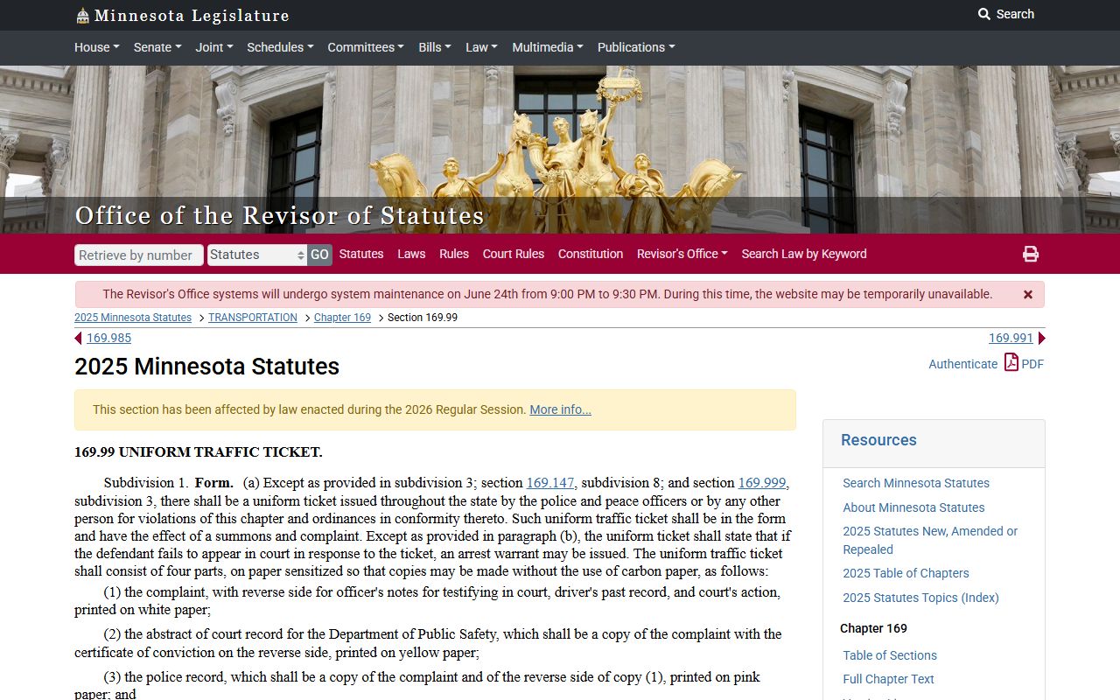Click the Chapter 169 breadcrumb link

click(x=342, y=318)
